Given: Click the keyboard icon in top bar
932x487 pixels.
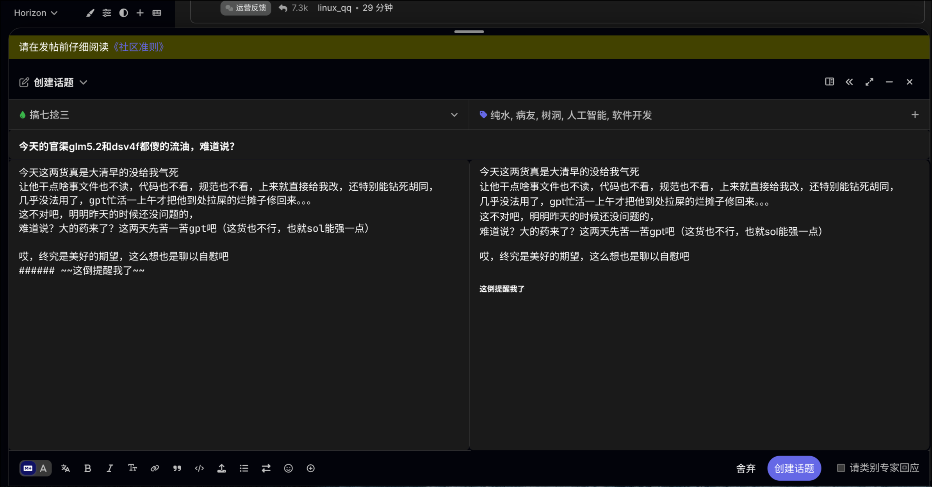Looking at the screenshot, I should tap(157, 13).
